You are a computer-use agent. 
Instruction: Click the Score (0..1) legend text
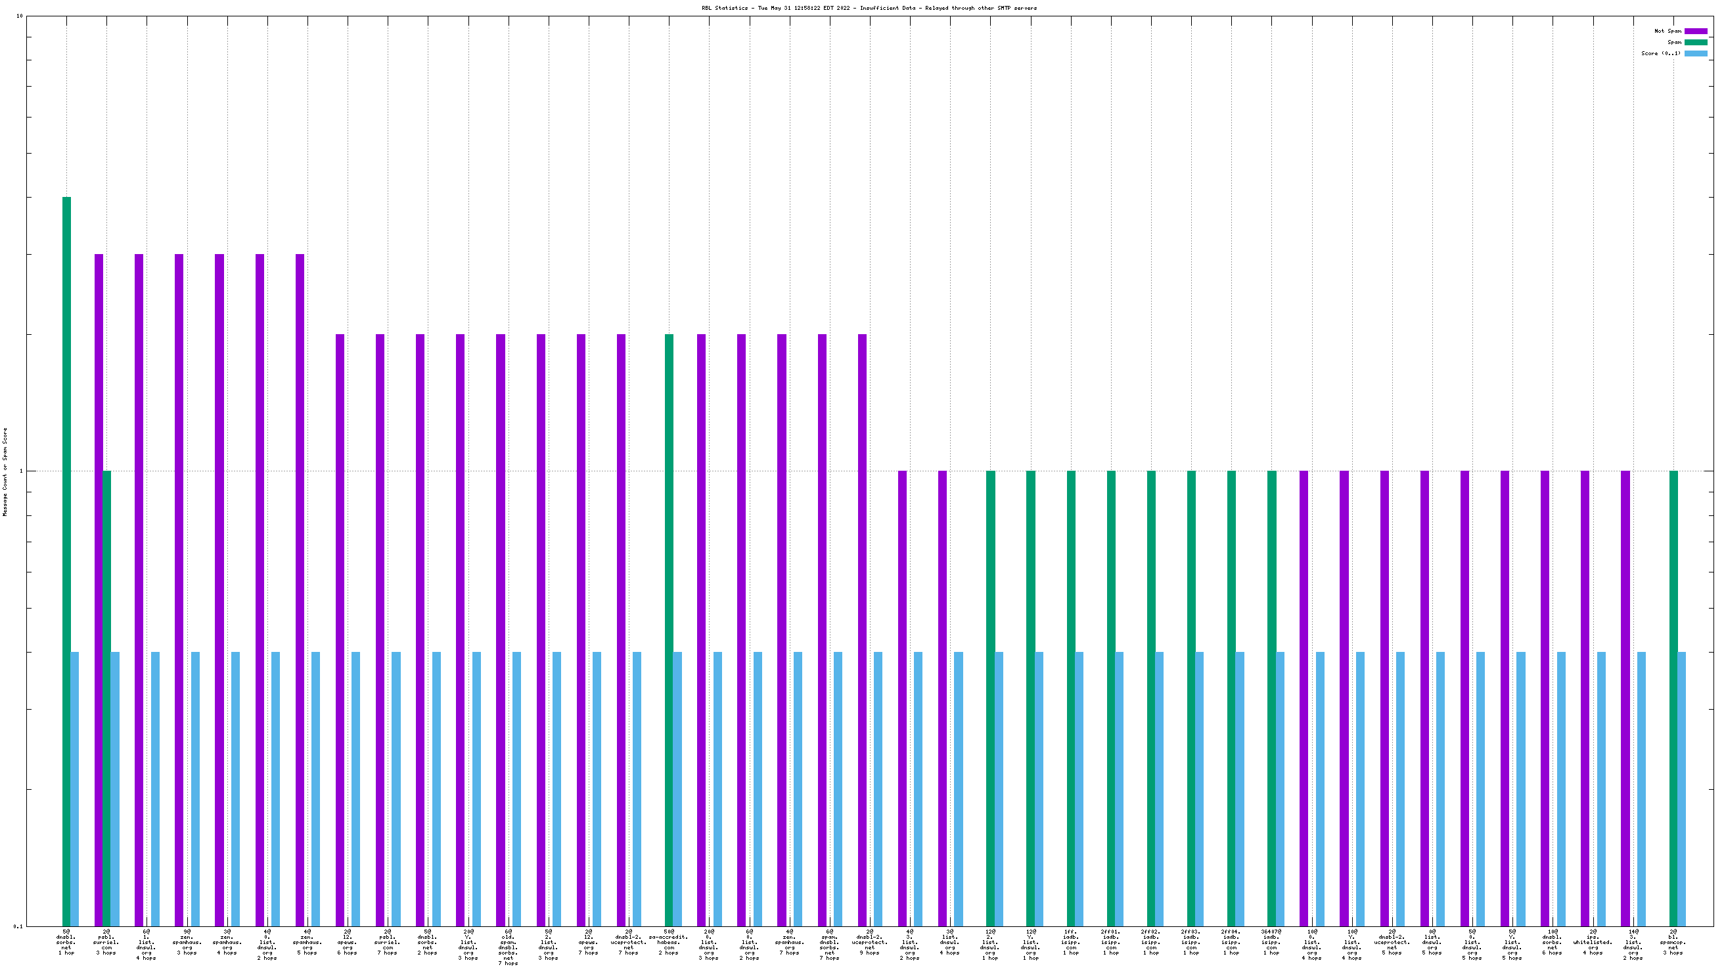(x=1660, y=53)
